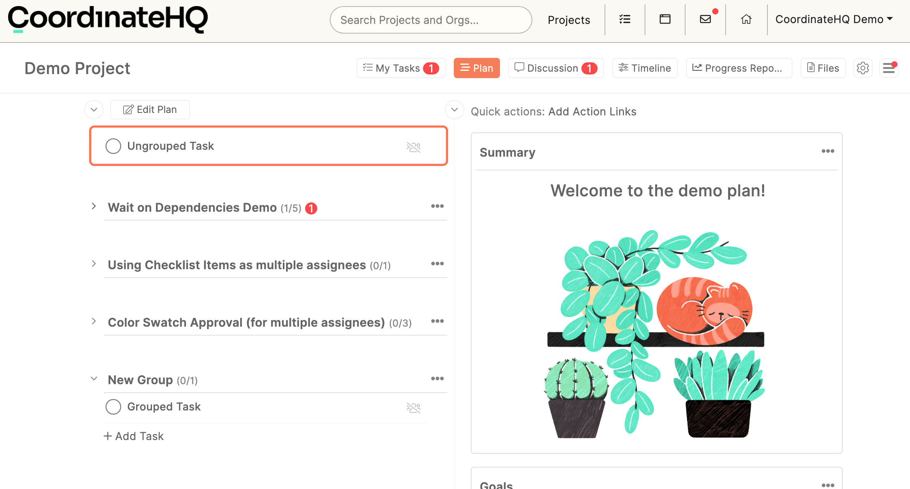The height and width of the screenshot is (489, 910).
Task: Open the Timeline tab
Action: click(645, 68)
